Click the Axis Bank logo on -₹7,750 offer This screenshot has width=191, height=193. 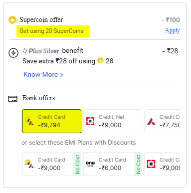(x=151, y=122)
